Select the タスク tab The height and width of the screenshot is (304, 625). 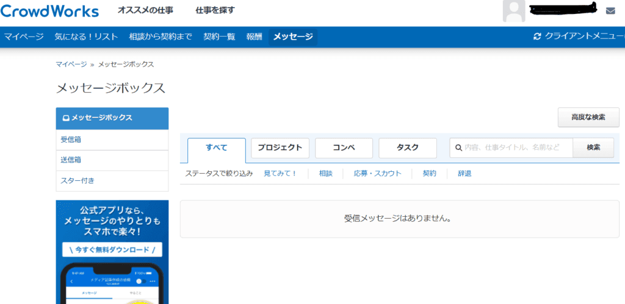[x=408, y=148]
